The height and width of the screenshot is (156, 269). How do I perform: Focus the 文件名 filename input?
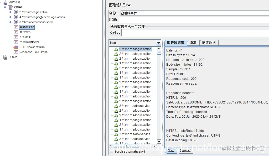(x=195, y=33)
